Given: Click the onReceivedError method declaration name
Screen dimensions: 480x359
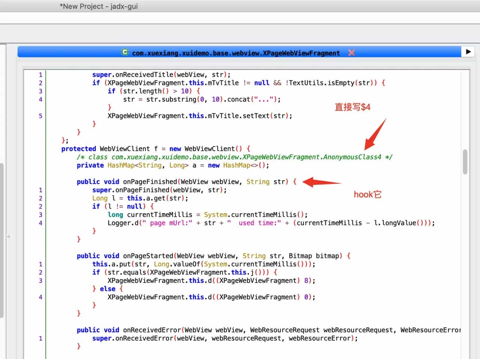Looking at the screenshot, I should 152,330.
